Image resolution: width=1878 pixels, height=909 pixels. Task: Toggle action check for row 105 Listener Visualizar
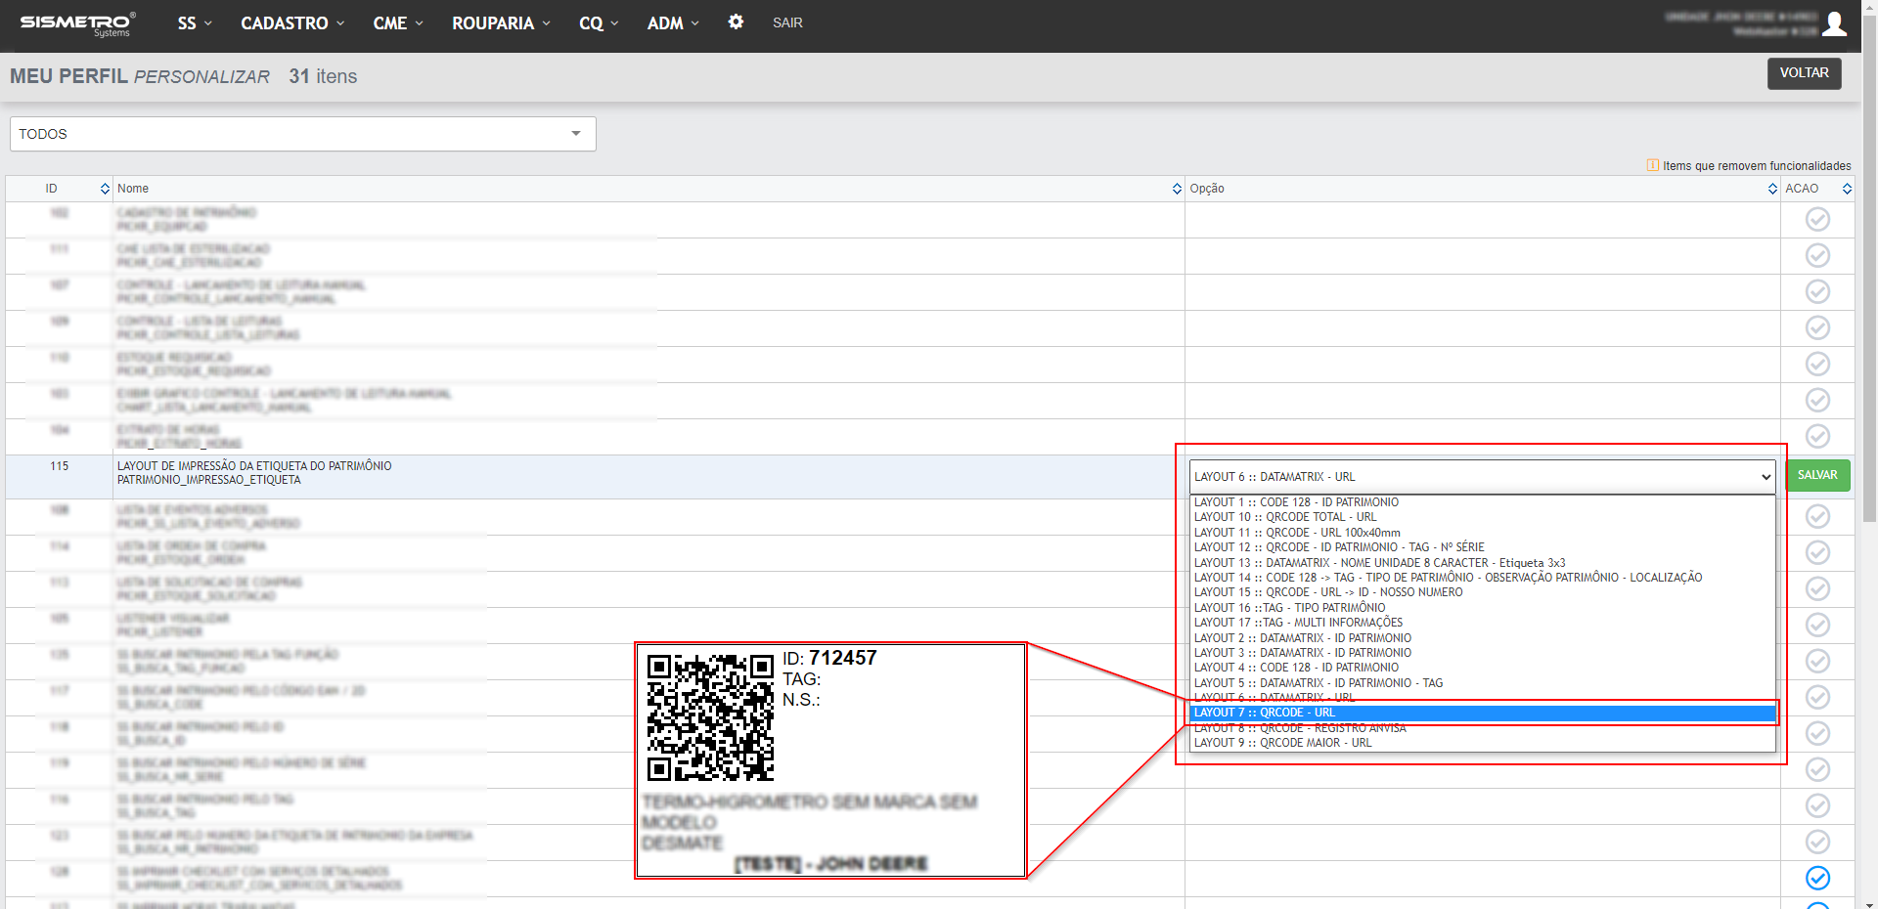point(1817,625)
